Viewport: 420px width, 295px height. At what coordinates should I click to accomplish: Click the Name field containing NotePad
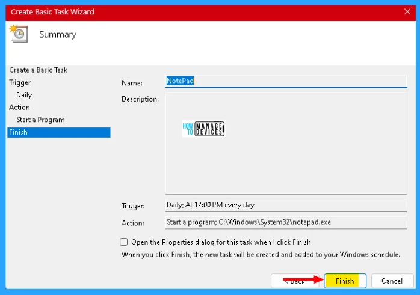pyautogui.click(x=286, y=81)
